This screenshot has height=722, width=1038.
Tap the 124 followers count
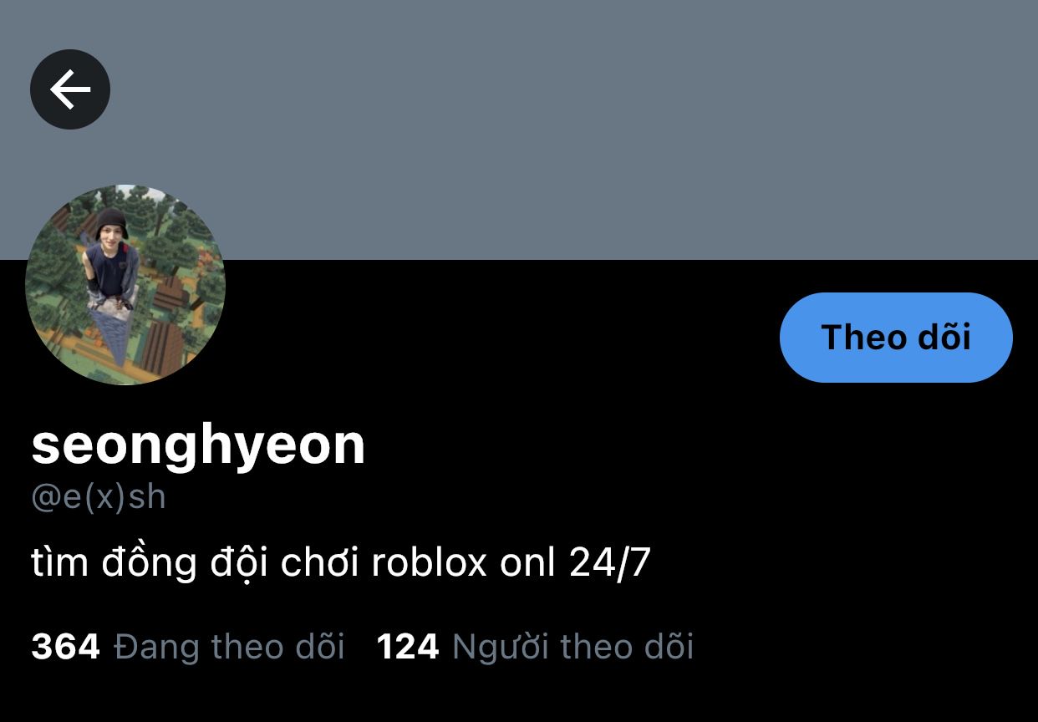tap(408, 647)
